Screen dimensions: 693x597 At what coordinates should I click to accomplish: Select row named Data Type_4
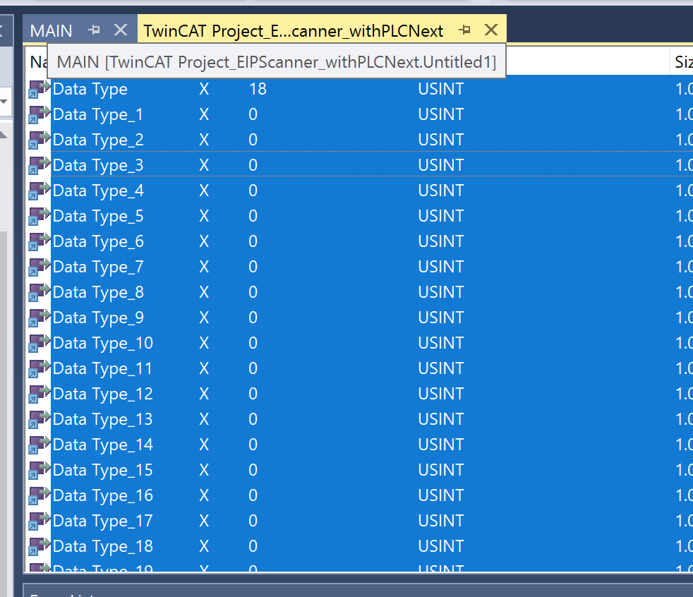point(98,191)
